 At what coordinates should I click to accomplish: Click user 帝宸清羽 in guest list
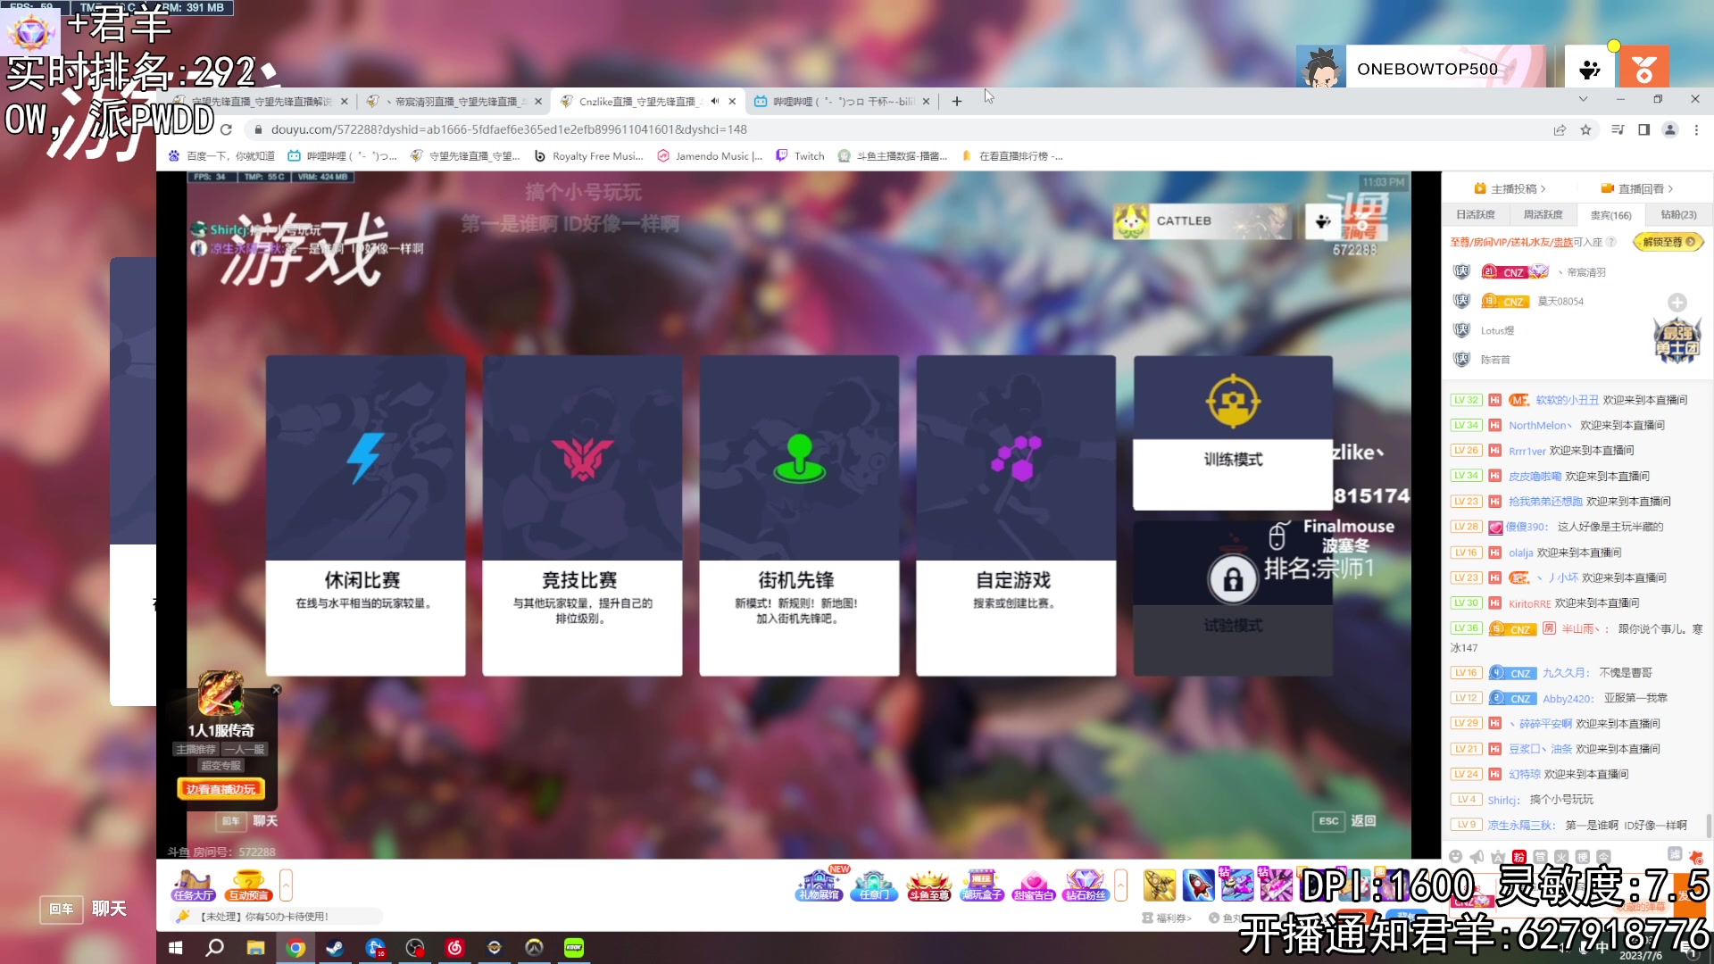tap(1586, 272)
